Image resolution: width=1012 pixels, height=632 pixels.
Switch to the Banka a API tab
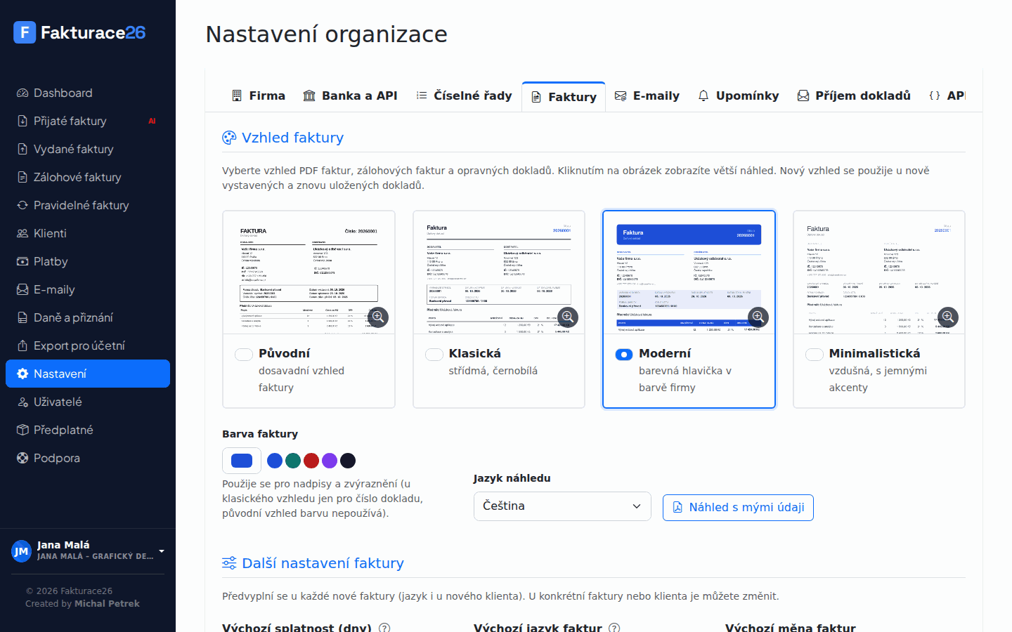point(350,96)
